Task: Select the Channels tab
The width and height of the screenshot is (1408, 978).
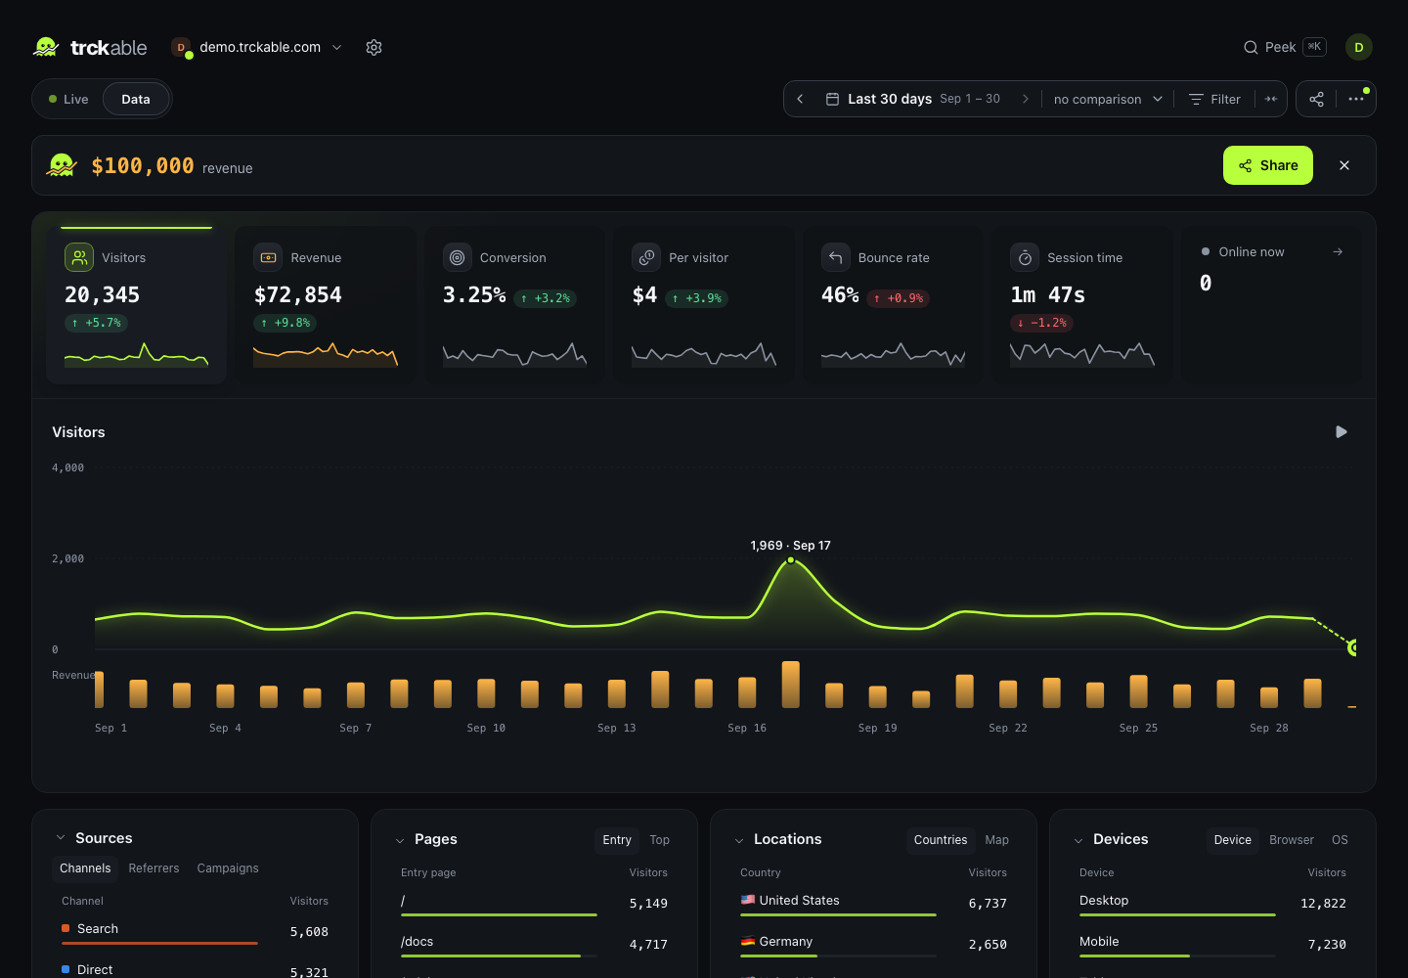Action: pos(85,867)
